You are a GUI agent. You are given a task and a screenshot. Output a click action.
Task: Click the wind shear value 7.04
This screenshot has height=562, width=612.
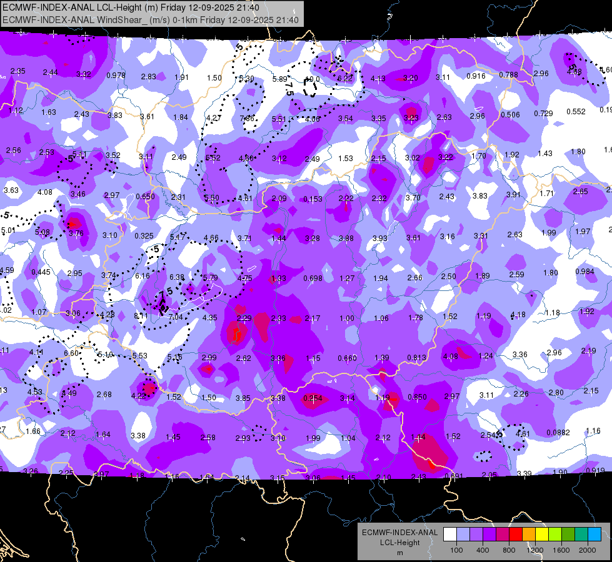(176, 317)
